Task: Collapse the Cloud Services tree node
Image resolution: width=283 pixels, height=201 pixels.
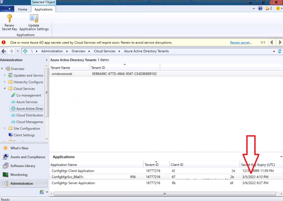Action: tap(5, 89)
